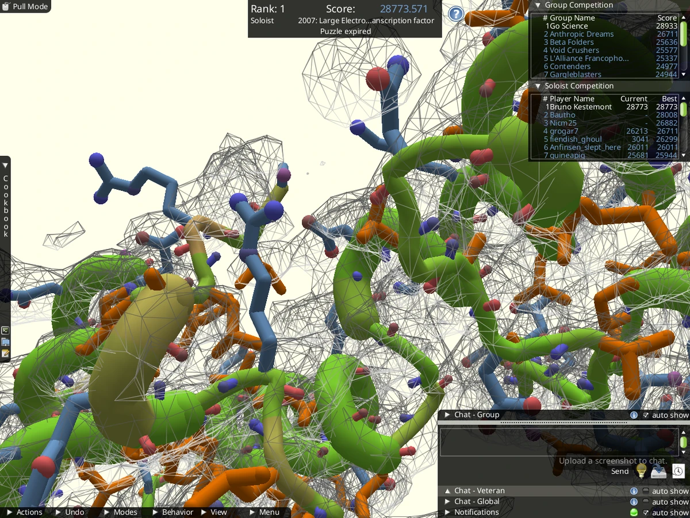This screenshot has height=518, width=690.
Task: Click the green Notifications status light
Action: pos(634,512)
